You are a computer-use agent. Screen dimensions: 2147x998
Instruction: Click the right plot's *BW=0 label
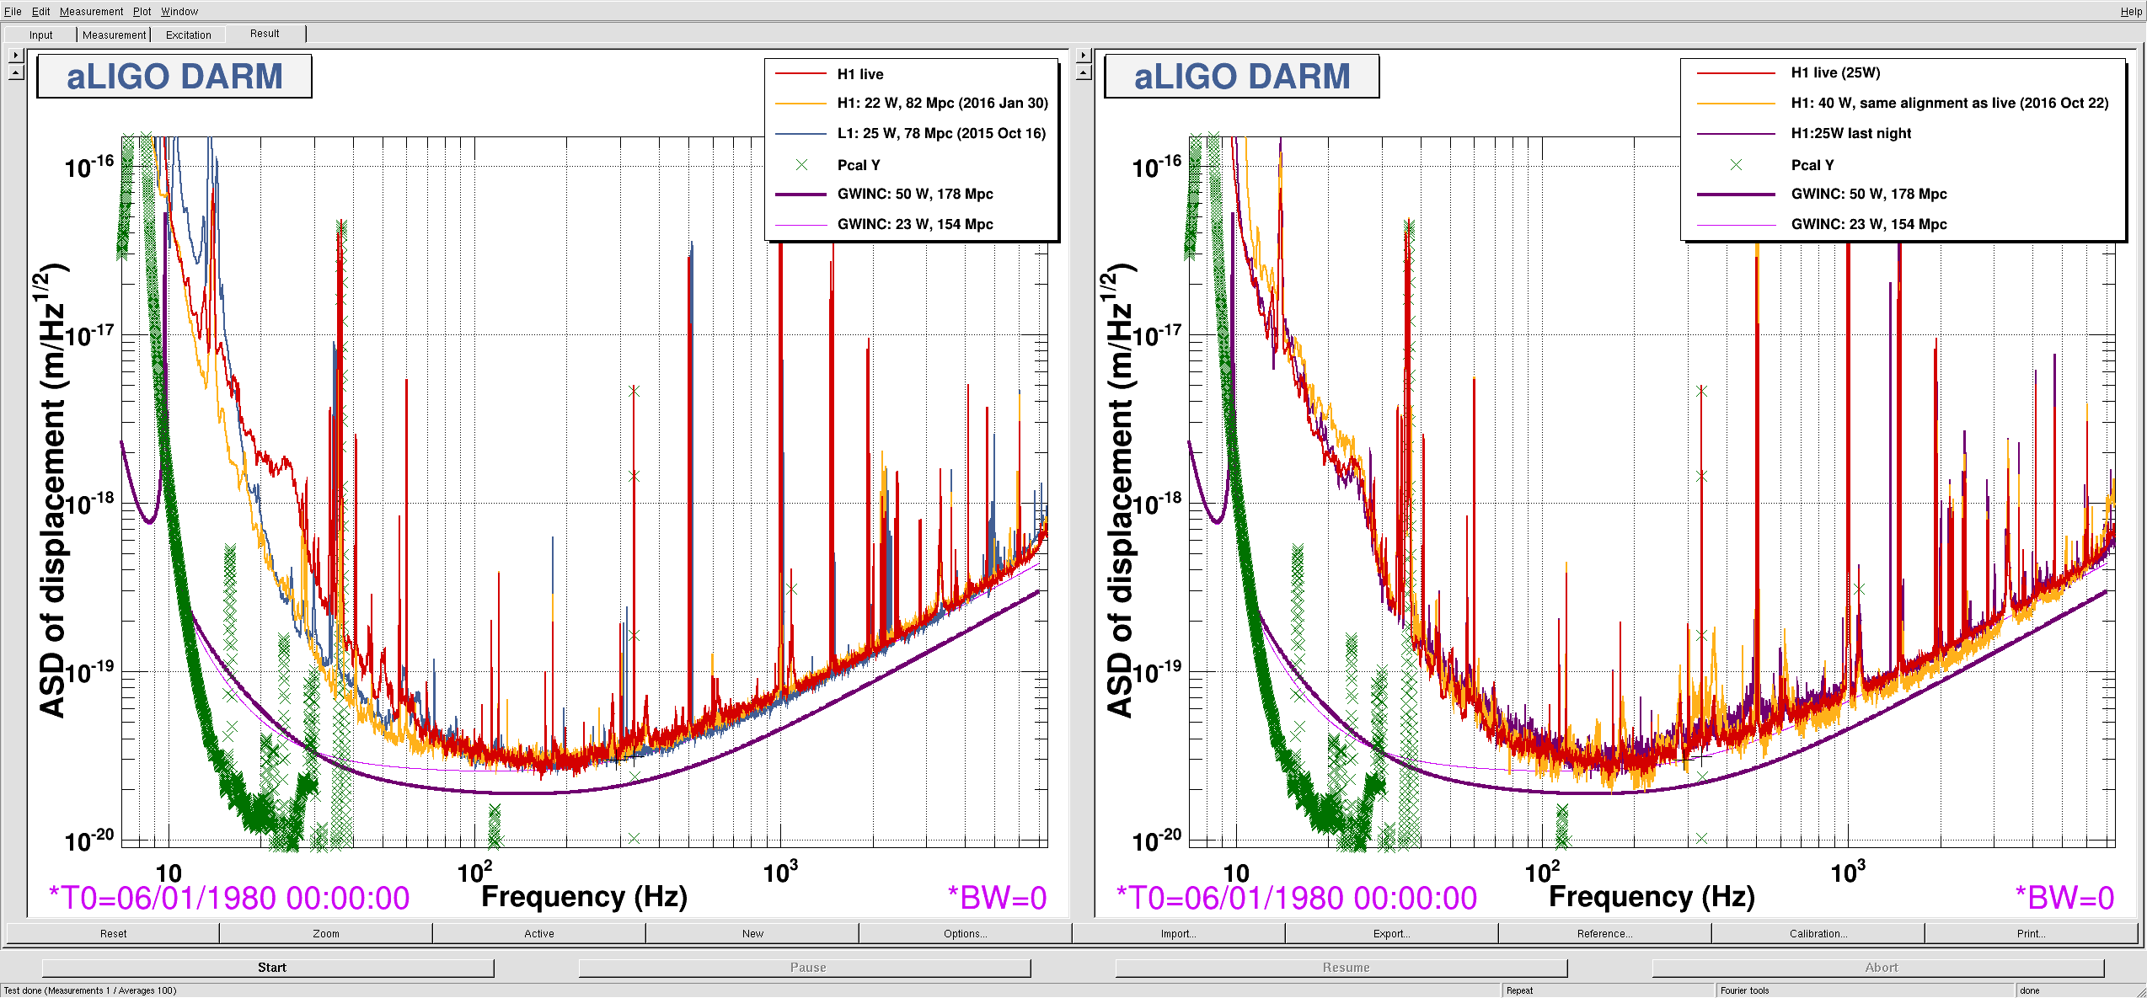coord(2065,899)
